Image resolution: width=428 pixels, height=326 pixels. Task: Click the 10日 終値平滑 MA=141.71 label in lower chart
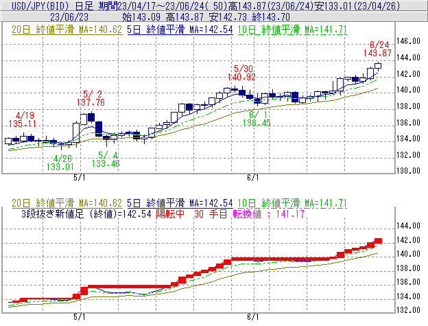(292, 203)
